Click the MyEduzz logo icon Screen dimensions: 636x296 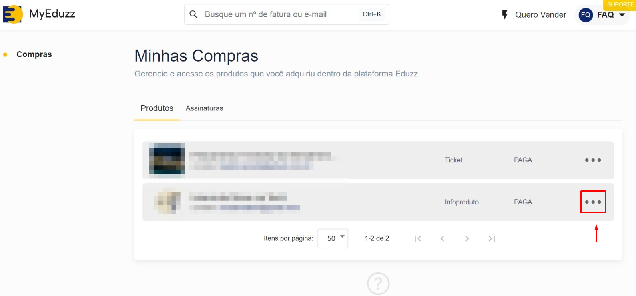12,14
